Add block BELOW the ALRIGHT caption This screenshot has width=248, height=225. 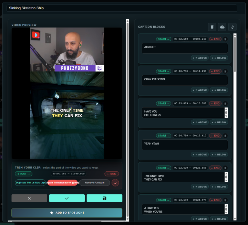(219, 58)
